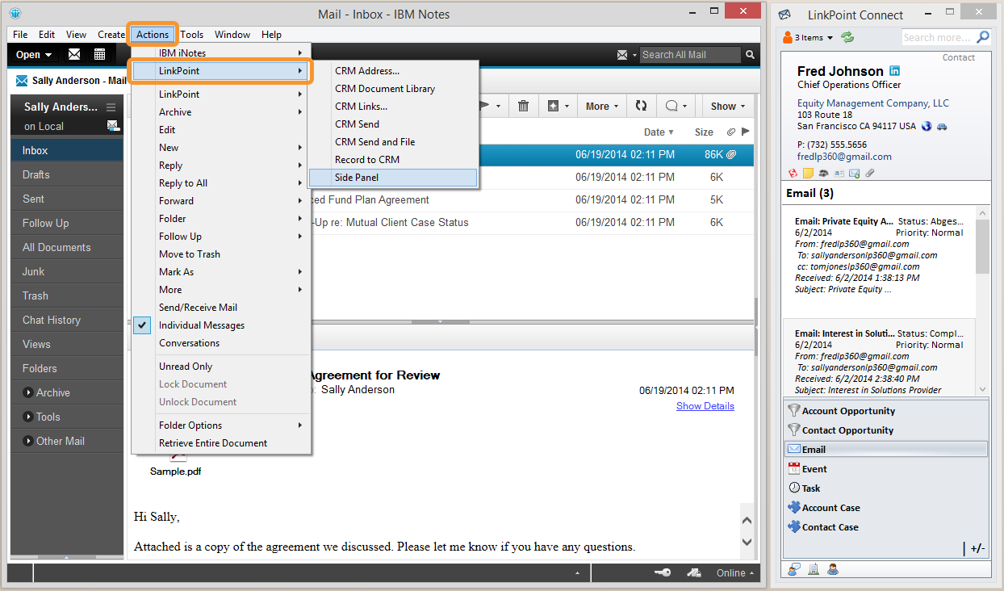The image size is (1004, 591).
Task: Expand Other Mail in sidebar
Action: click(28, 441)
